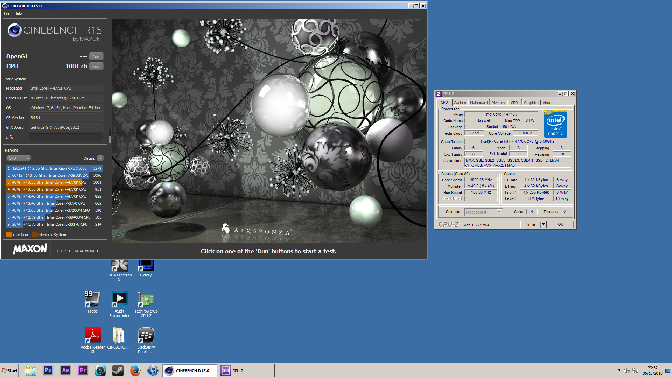Click the Intel Core i7 logo in CPU-Z
The image size is (672, 378).
pos(555,124)
